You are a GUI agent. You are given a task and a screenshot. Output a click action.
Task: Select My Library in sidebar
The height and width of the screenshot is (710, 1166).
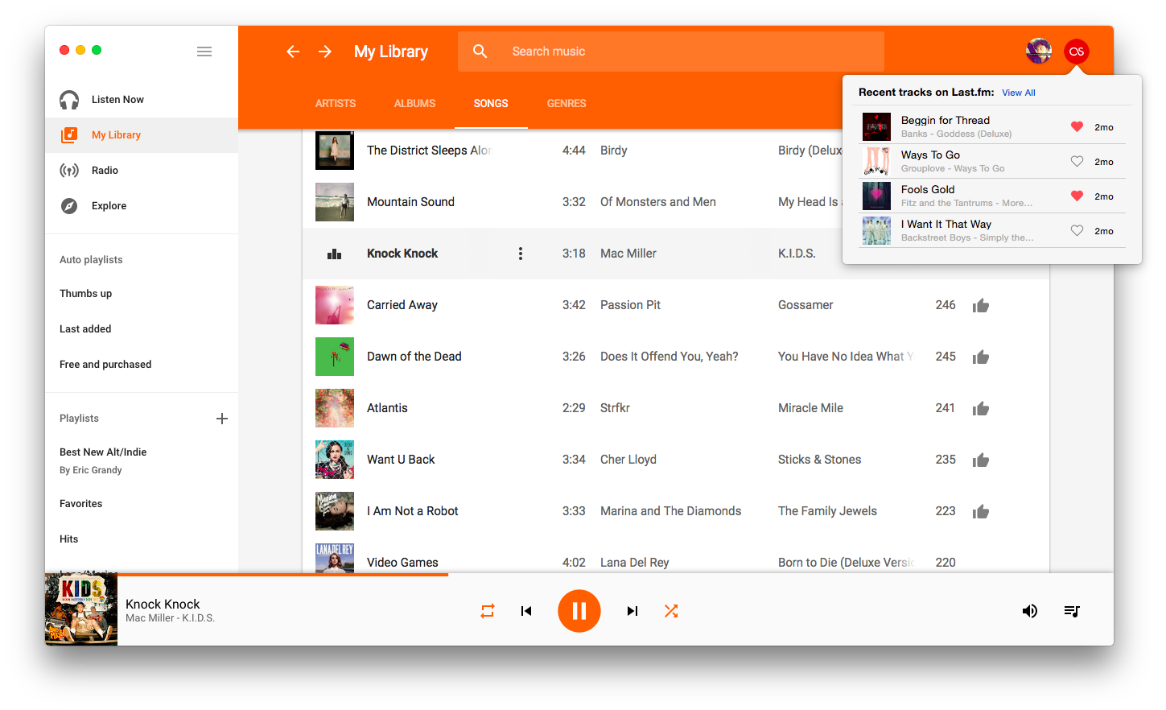[142, 135]
